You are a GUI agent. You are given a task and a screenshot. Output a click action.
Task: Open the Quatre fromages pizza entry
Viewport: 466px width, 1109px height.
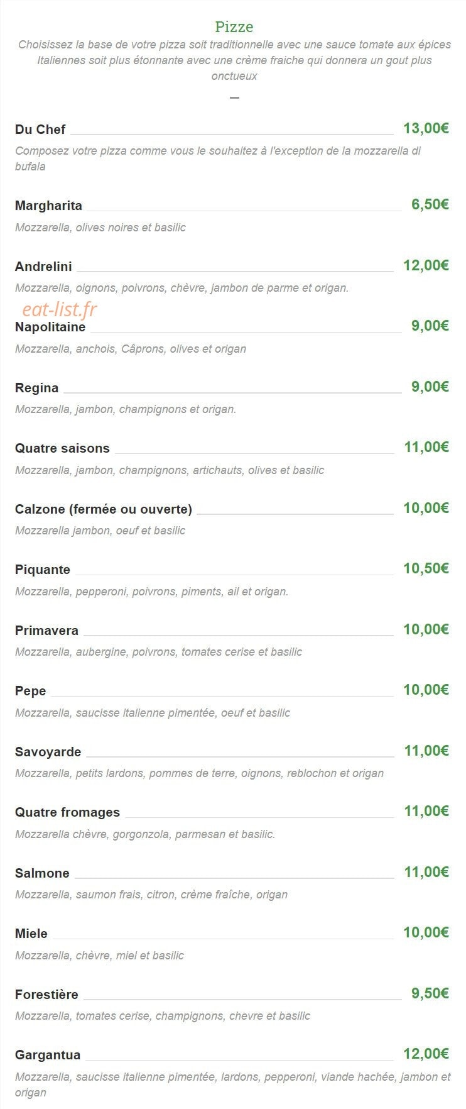point(67,812)
